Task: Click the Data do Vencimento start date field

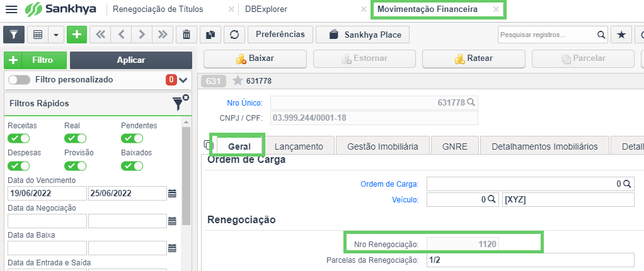Action: [47, 194]
